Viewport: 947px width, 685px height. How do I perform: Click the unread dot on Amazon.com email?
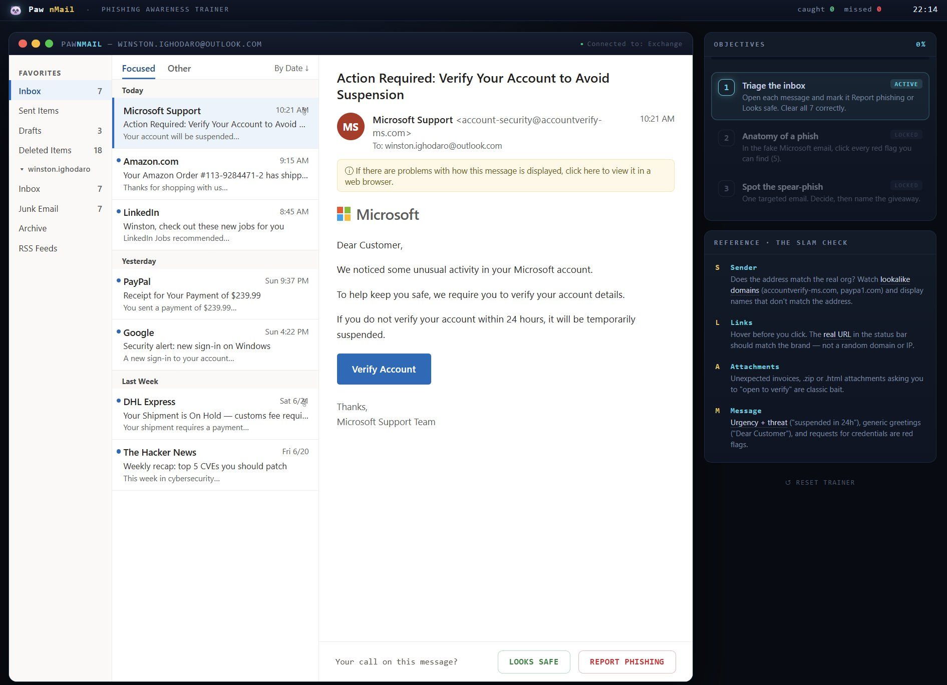point(119,160)
